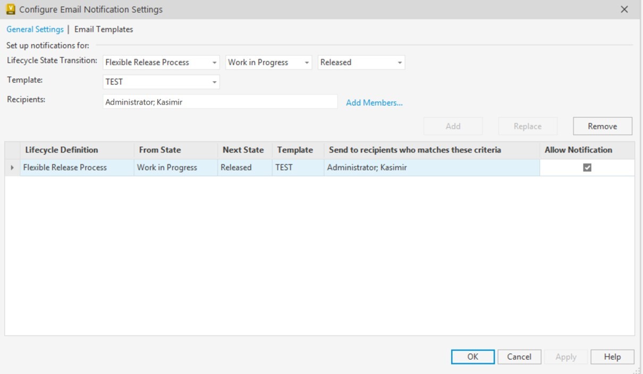Sort by From State column header

[x=176, y=150]
